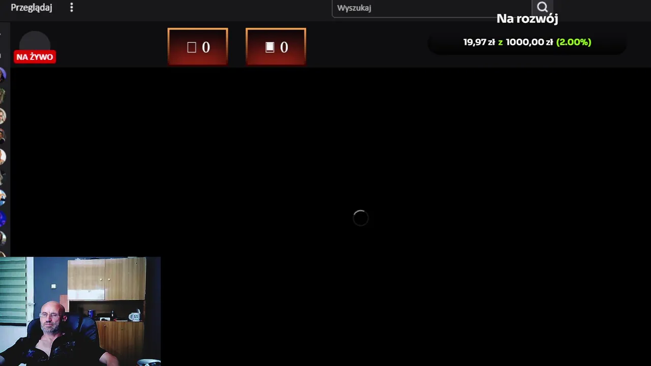
Task: Click the magnifying glass search button
Action: (x=542, y=7)
